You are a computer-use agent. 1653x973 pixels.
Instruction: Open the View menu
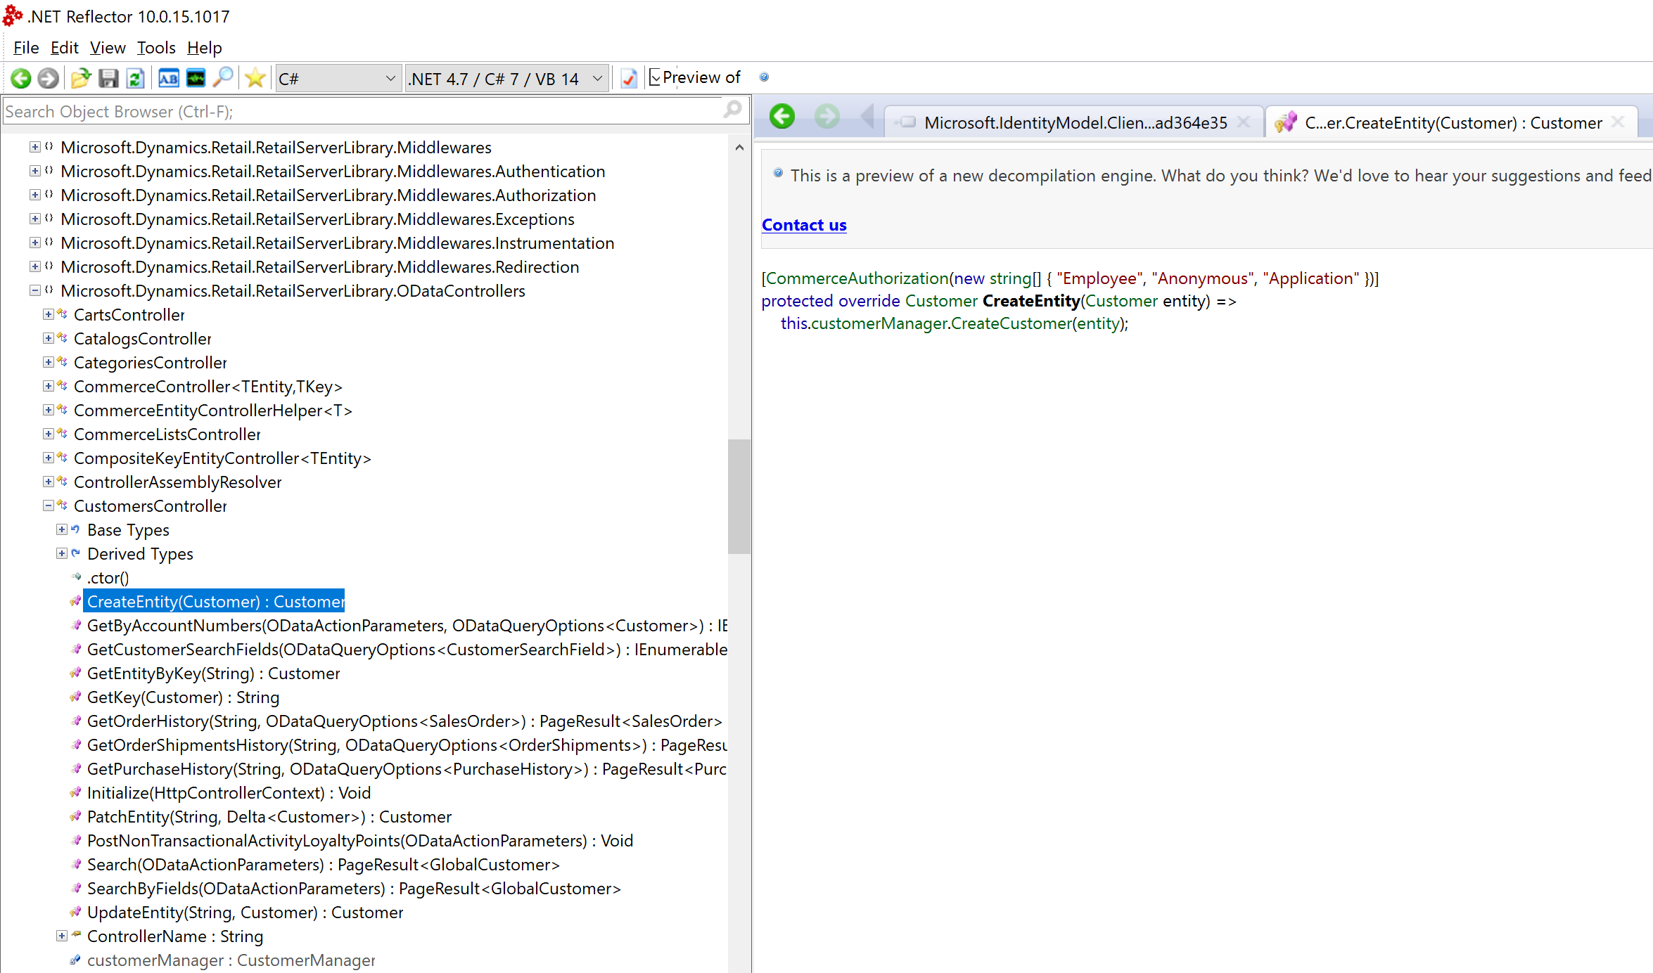pyautogui.click(x=108, y=48)
